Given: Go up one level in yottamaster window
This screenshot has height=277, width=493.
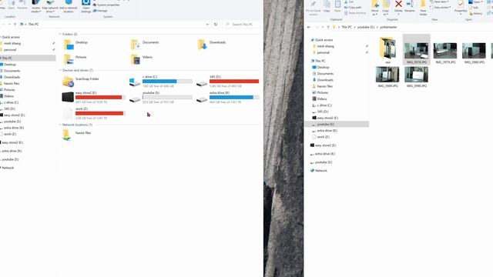Looking at the screenshot, I should [x=328, y=28].
